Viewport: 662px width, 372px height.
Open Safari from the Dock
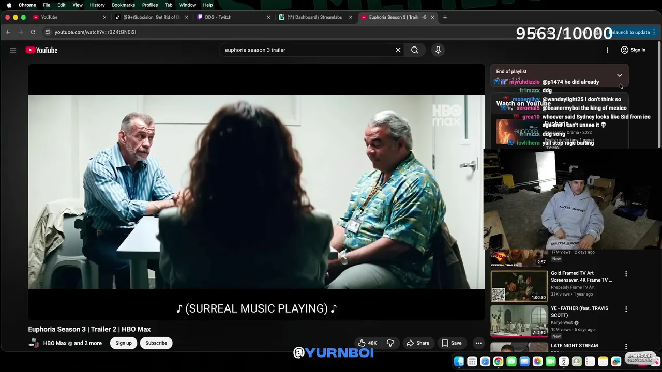[485, 362]
